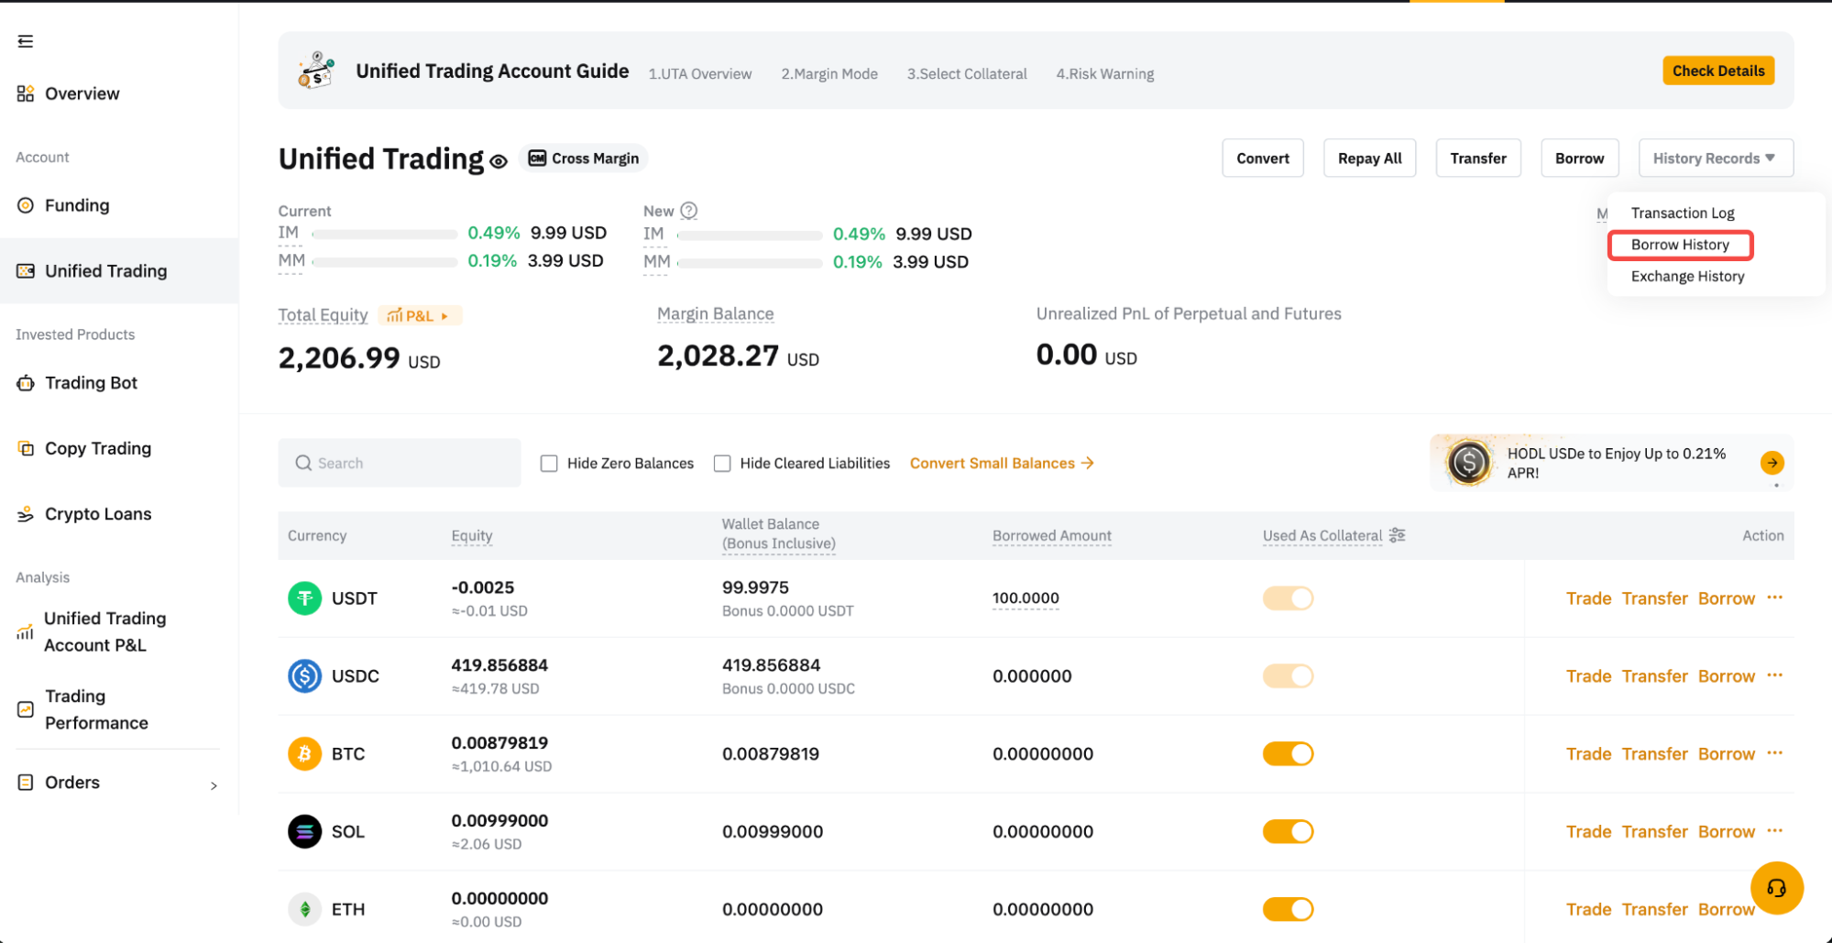Screen dimensions: 1832x943
Task: Disable BTC collateral toggle
Action: pos(1288,754)
